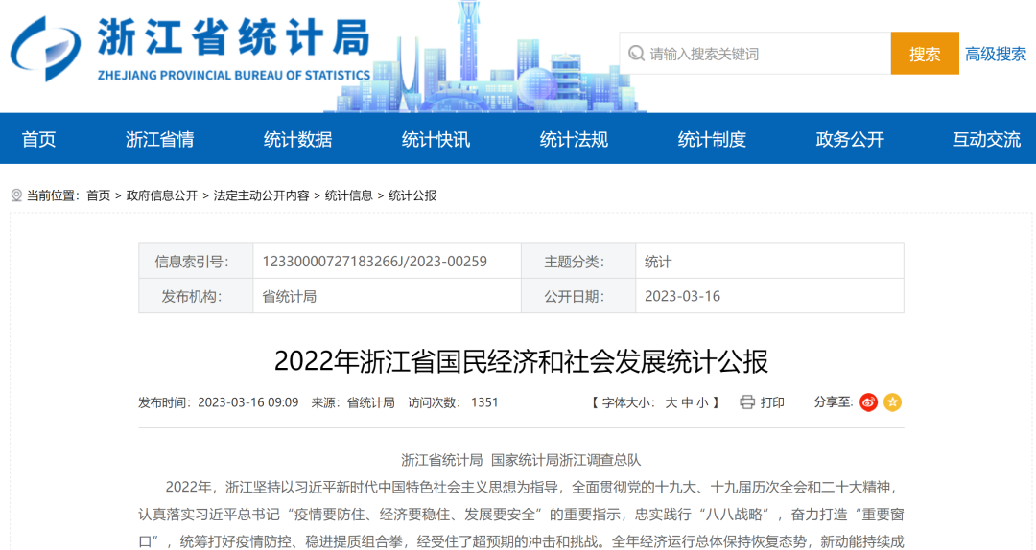Image resolution: width=1036 pixels, height=550 pixels.
Task: Click the 统计 category value cell
Action: (x=769, y=261)
